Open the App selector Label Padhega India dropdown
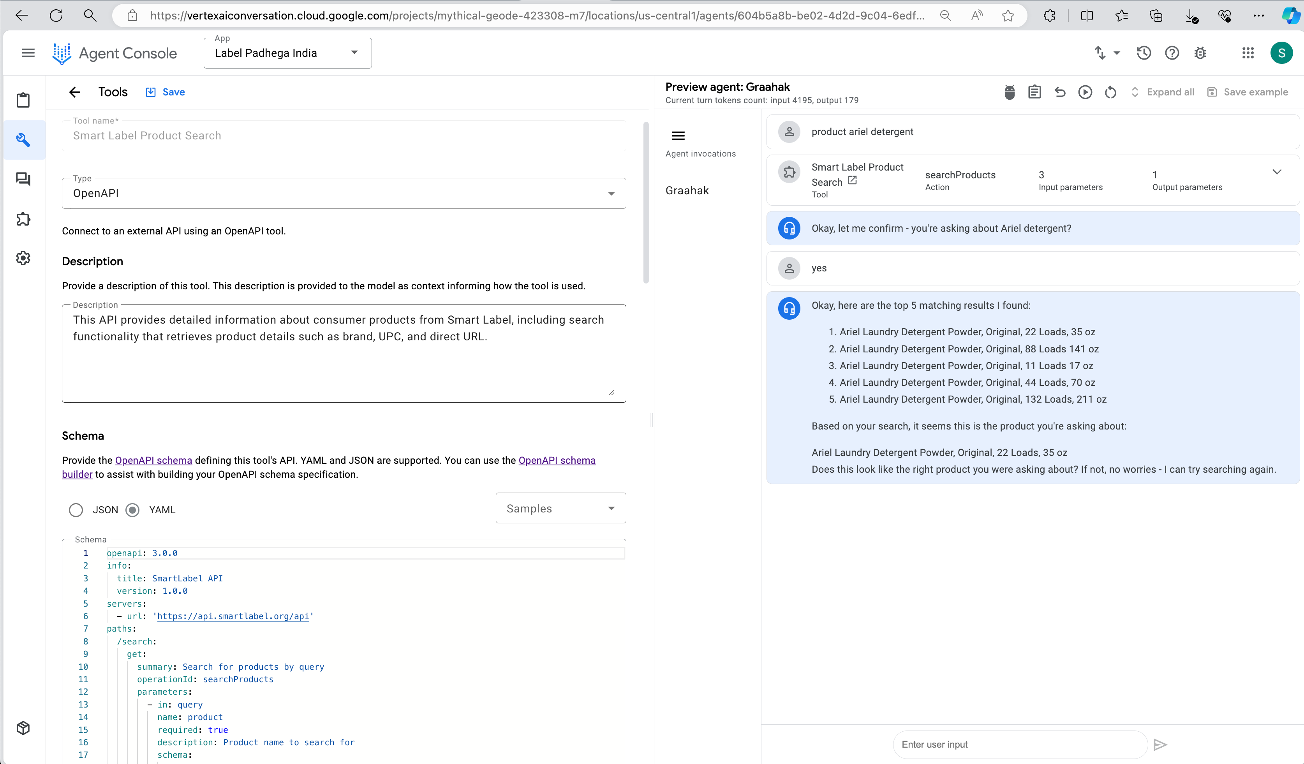The image size is (1304, 764). tap(288, 53)
